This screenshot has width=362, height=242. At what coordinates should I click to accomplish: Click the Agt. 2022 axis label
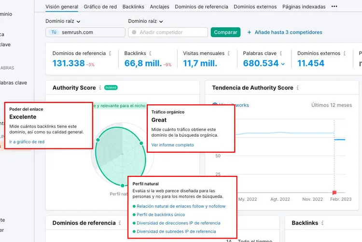[x=280, y=199]
